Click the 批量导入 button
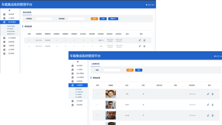This screenshot has height=125, width=222. coord(113,18)
